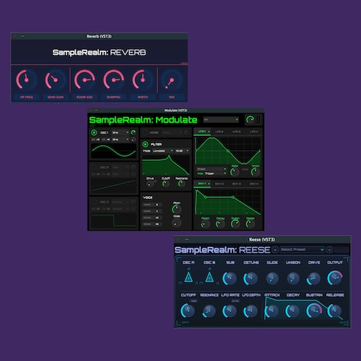Toggle the OSC 3 power button in Modulate

(x=94, y=201)
